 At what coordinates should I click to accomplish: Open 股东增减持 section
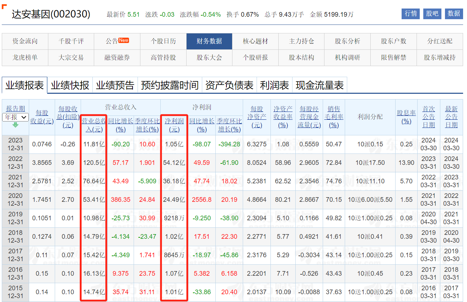(x=440, y=58)
